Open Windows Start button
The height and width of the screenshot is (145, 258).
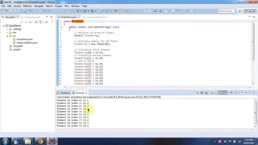[x=5, y=141]
